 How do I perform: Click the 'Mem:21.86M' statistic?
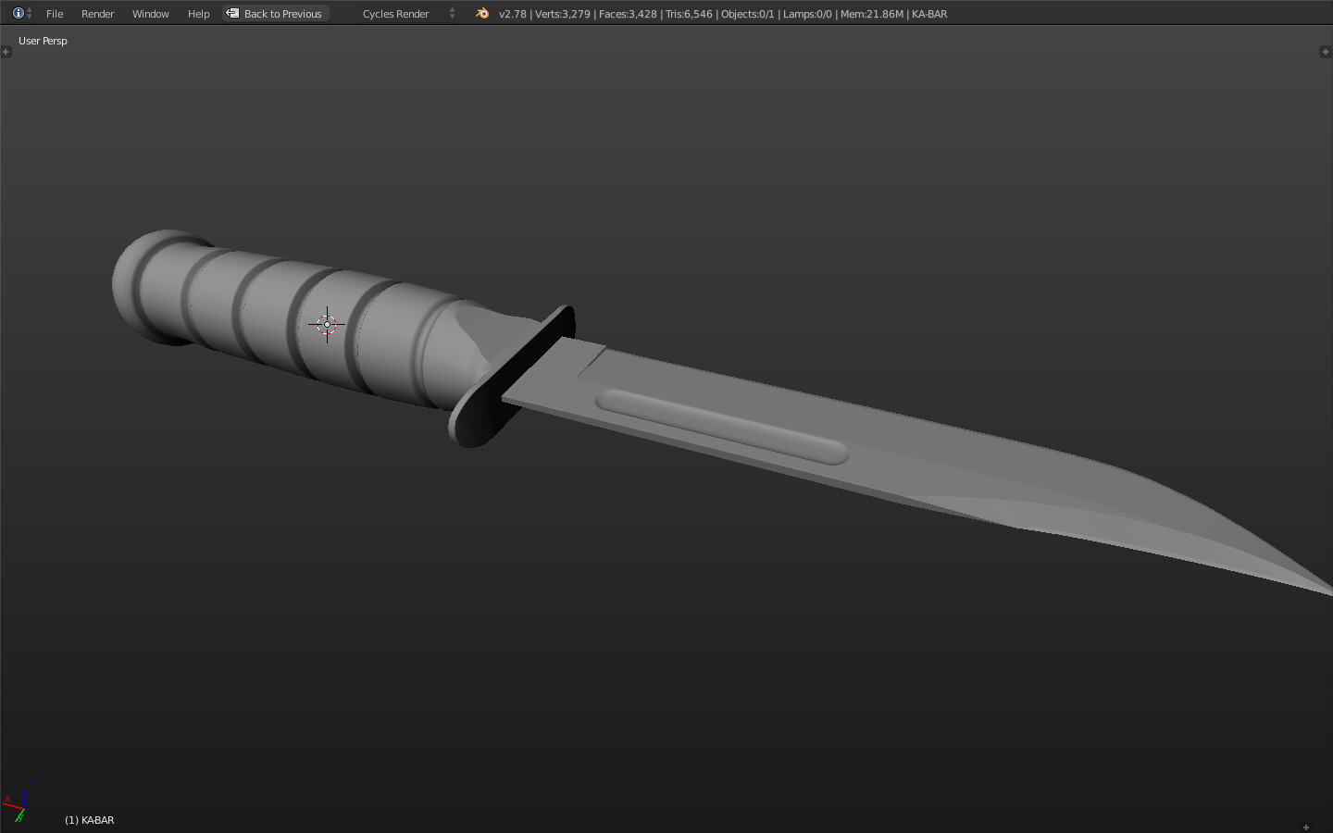872,14
